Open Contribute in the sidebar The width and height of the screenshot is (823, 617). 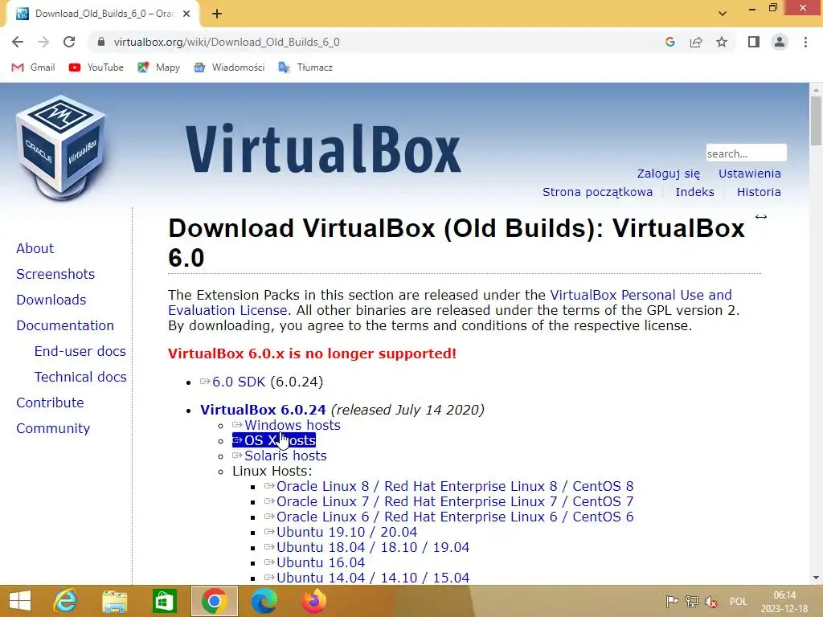[50, 402]
